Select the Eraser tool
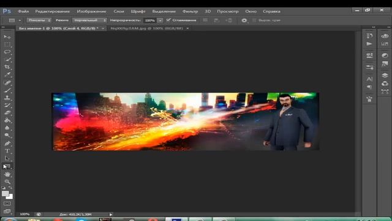Image resolution: width=392 pixels, height=221 pixels. coord(7,113)
